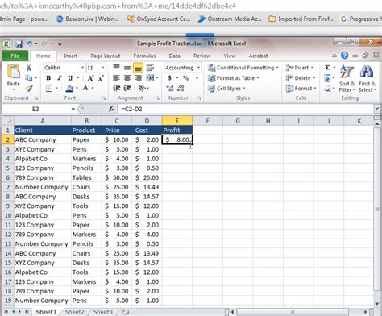Viewport: 382px width, 316px height.
Task: Click the Excel Help question mark icon
Action: click(345, 56)
